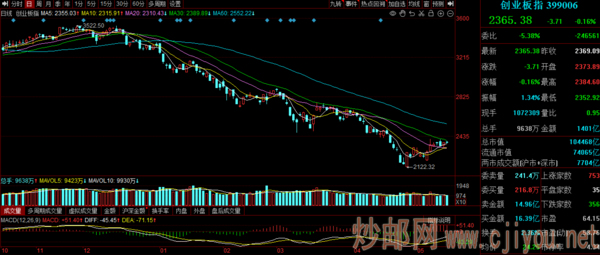600x255 pixels.
Task: Click 总市值 104468亿 row
Action: pos(540,142)
